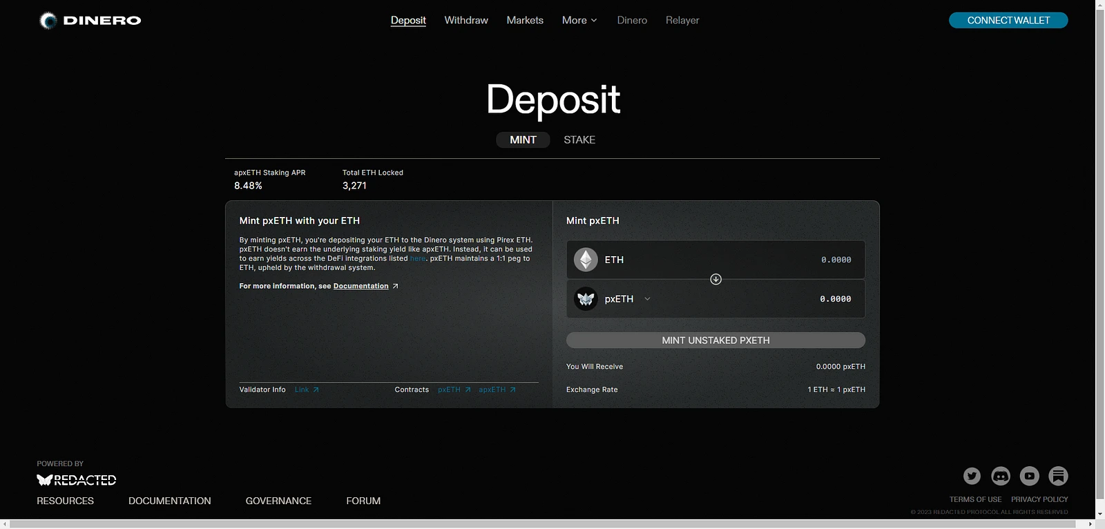Image resolution: width=1105 pixels, height=529 pixels.
Task: Open the Documentation link
Action: click(x=361, y=286)
